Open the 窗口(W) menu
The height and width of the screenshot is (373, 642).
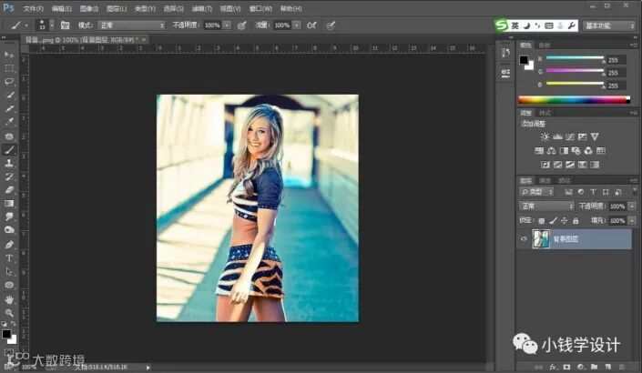click(260, 8)
